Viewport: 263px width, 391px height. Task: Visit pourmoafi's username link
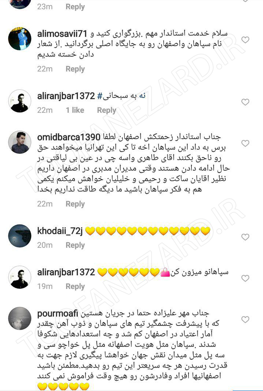(x=58, y=314)
